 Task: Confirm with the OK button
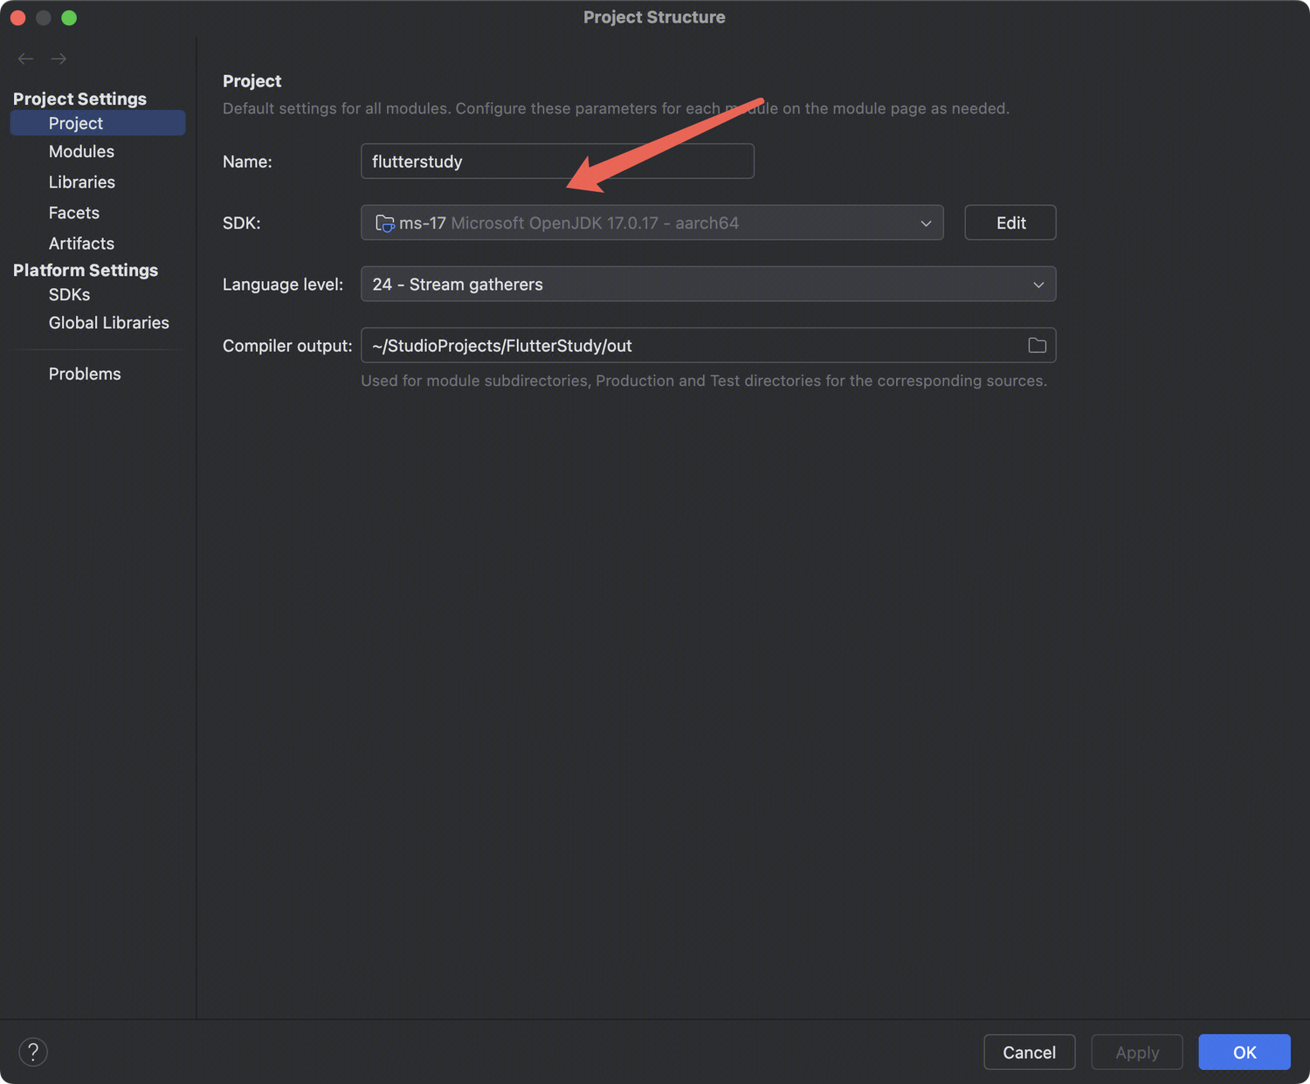pyautogui.click(x=1244, y=1052)
